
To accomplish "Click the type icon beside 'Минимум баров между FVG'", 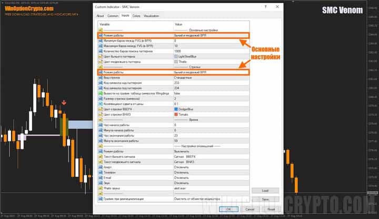I will [x=100, y=41].
